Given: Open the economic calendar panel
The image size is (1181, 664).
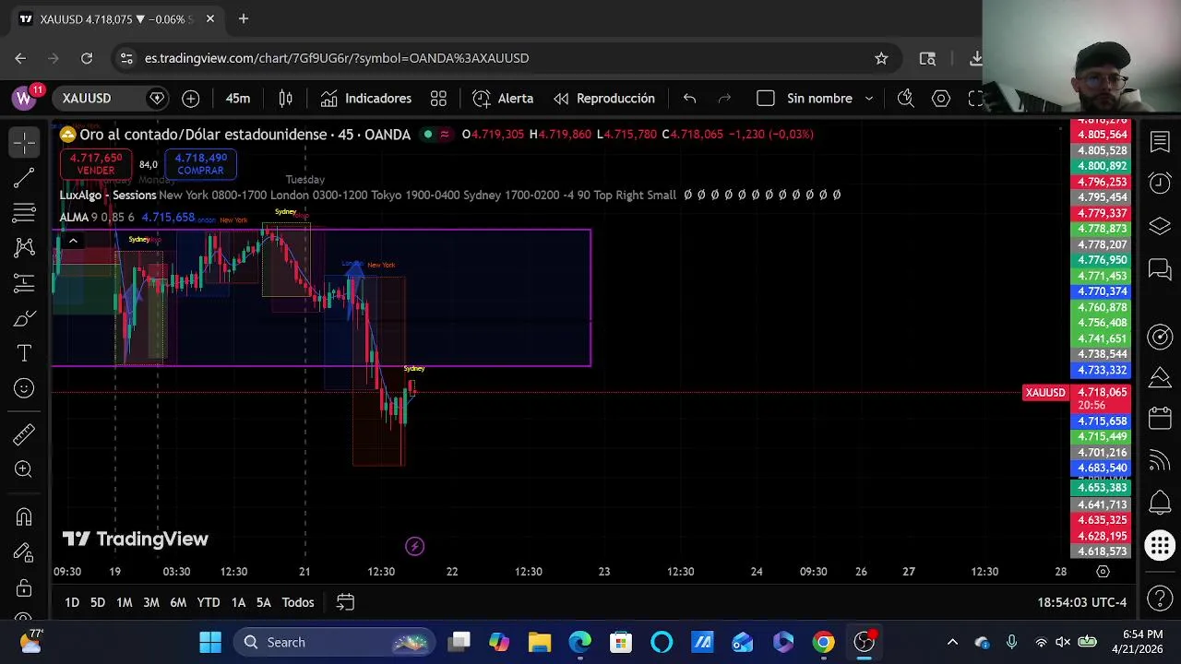Looking at the screenshot, I should (x=1160, y=420).
